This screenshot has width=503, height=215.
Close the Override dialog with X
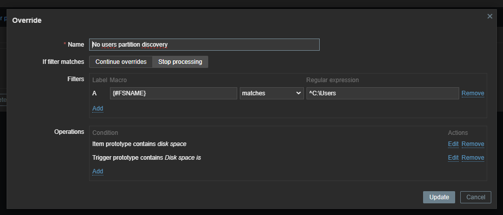(490, 16)
